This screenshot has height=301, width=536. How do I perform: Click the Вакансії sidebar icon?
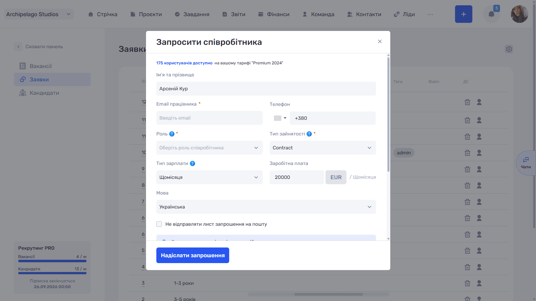point(23,66)
